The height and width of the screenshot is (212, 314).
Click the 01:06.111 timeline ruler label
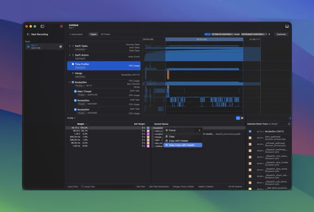click(x=254, y=39)
